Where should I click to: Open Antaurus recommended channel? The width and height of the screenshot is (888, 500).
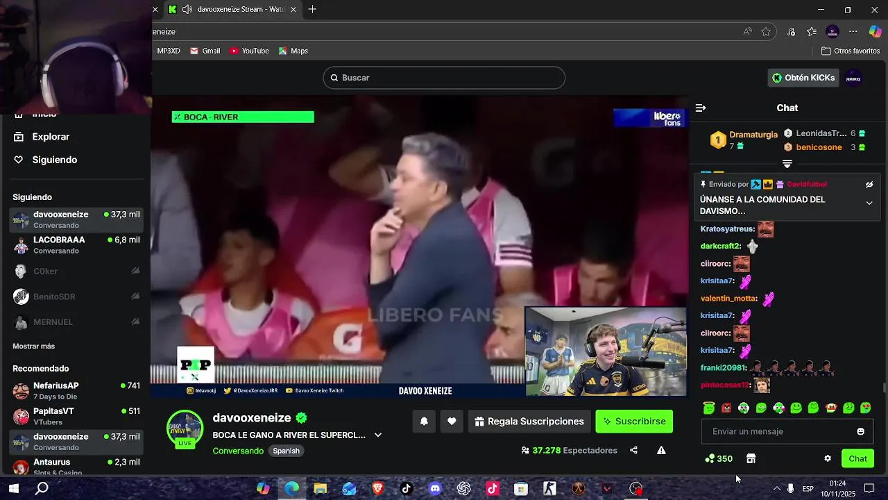point(76,467)
